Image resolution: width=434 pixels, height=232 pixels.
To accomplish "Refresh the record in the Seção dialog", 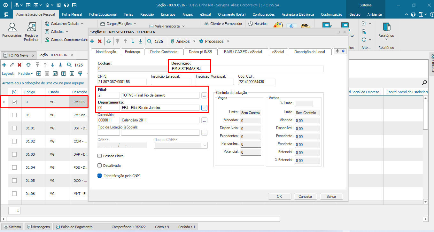I will (x=109, y=41).
